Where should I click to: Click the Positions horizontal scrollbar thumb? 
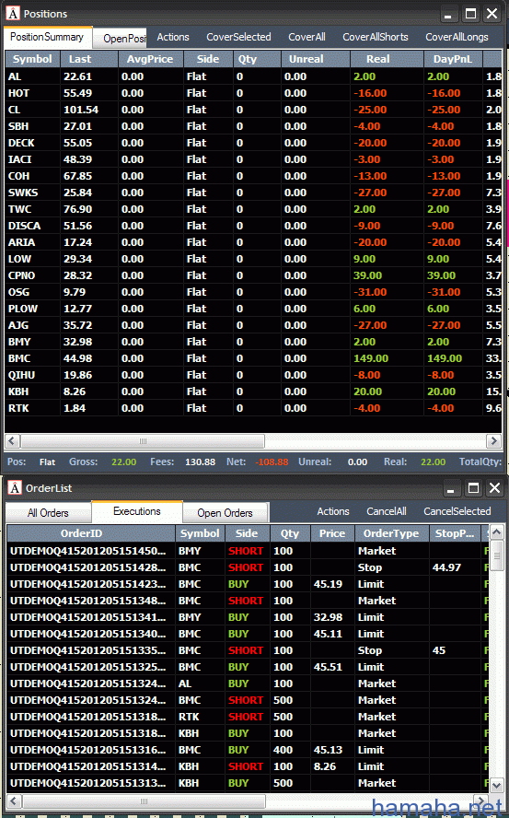[x=143, y=441]
